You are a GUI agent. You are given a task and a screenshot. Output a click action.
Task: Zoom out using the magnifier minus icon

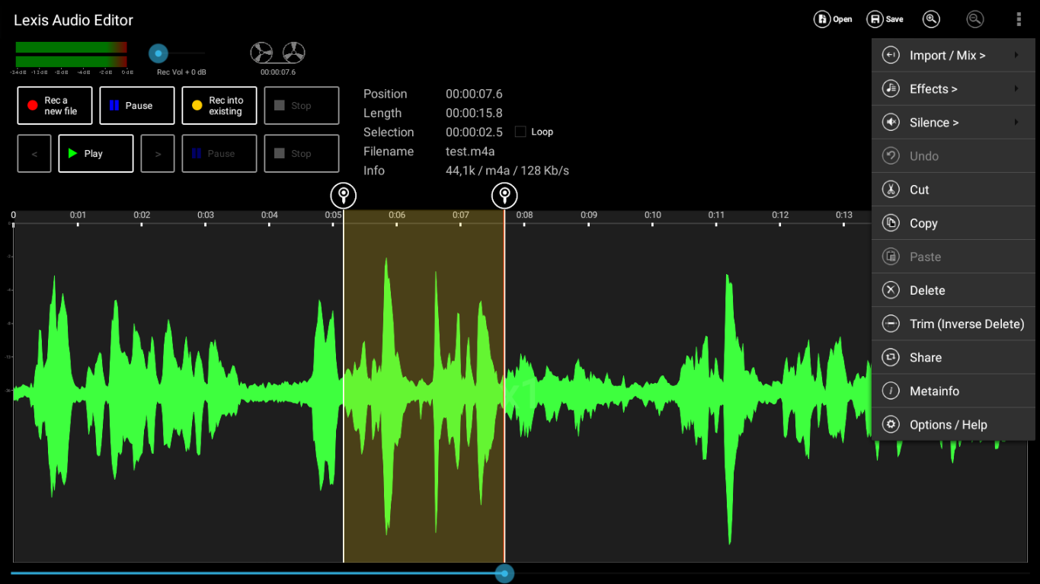974,20
